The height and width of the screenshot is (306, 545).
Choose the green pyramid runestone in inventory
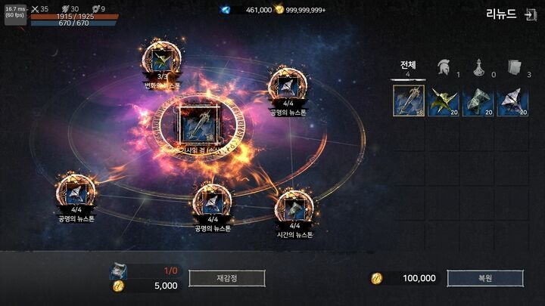click(x=478, y=101)
